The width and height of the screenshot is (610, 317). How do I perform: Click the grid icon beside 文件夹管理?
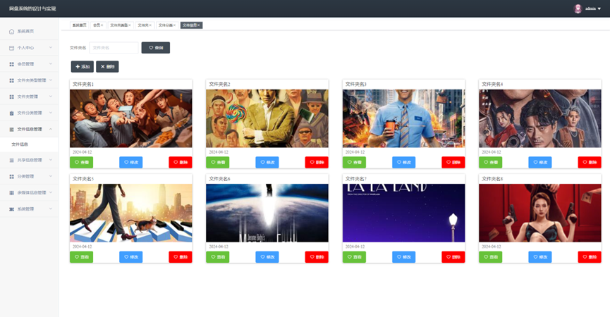12,97
